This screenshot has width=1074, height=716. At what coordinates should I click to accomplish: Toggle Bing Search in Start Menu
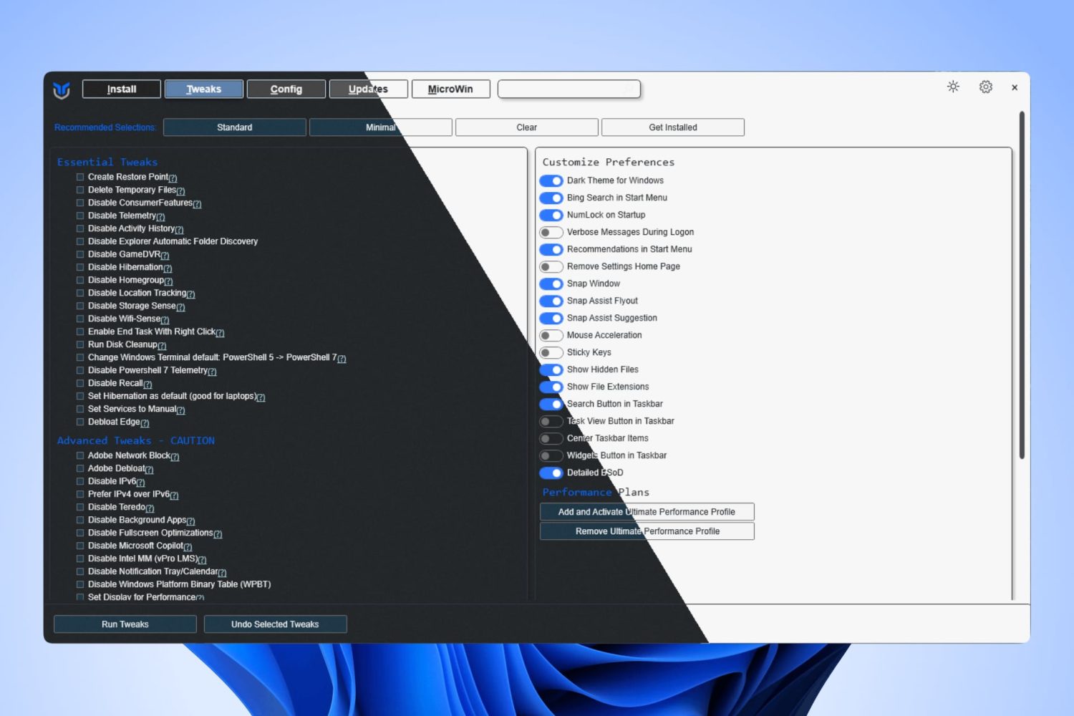pos(551,198)
